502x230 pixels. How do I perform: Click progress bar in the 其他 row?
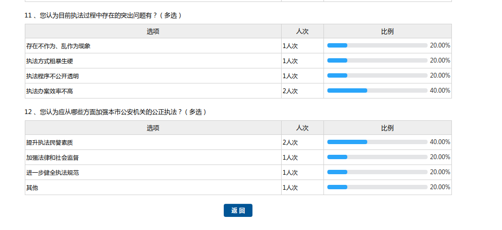[x=377, y=187]
